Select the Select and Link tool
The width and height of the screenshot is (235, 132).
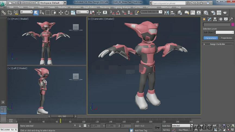pyautogui.click(x=4, y=13)
